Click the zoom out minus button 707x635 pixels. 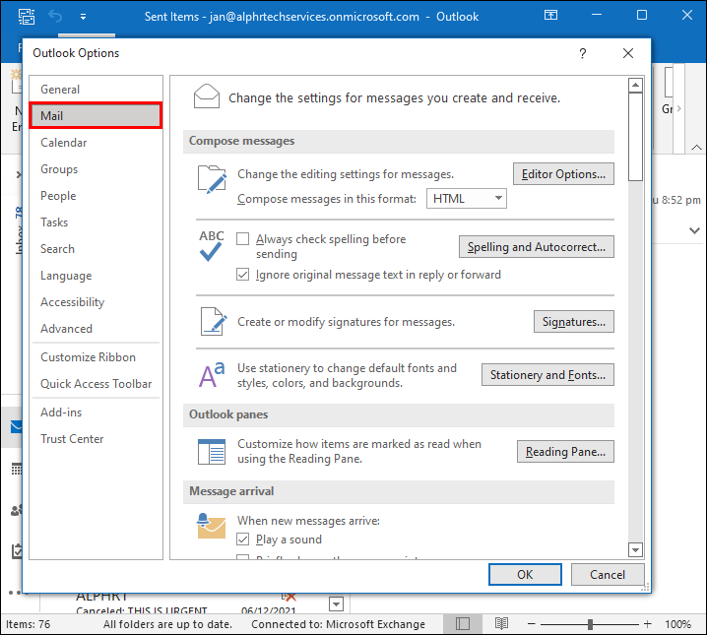pos(531,624)
